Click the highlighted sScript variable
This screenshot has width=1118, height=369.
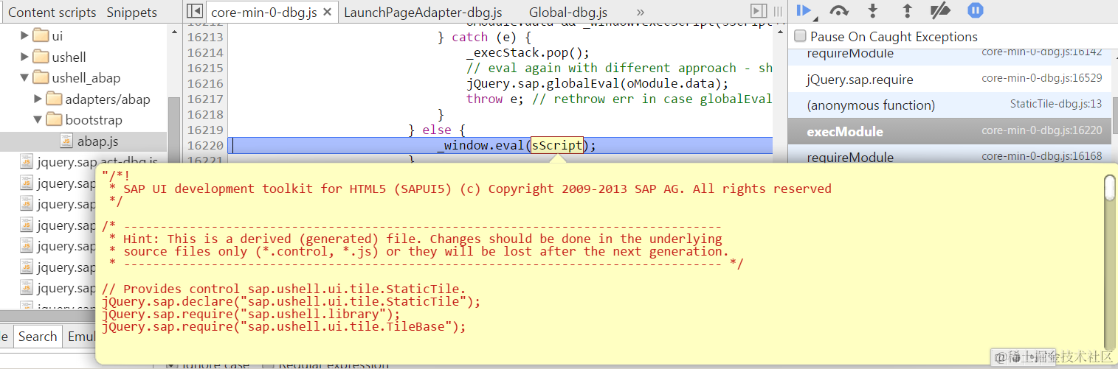click(557, 145)
